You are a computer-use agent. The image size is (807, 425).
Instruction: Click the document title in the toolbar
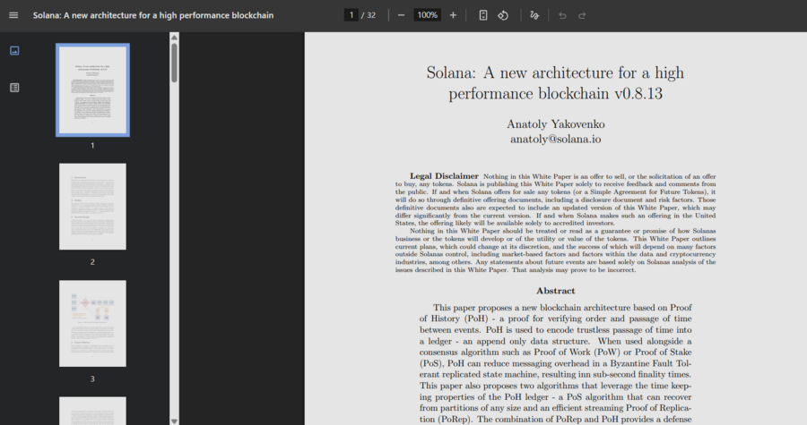[153, 15]
